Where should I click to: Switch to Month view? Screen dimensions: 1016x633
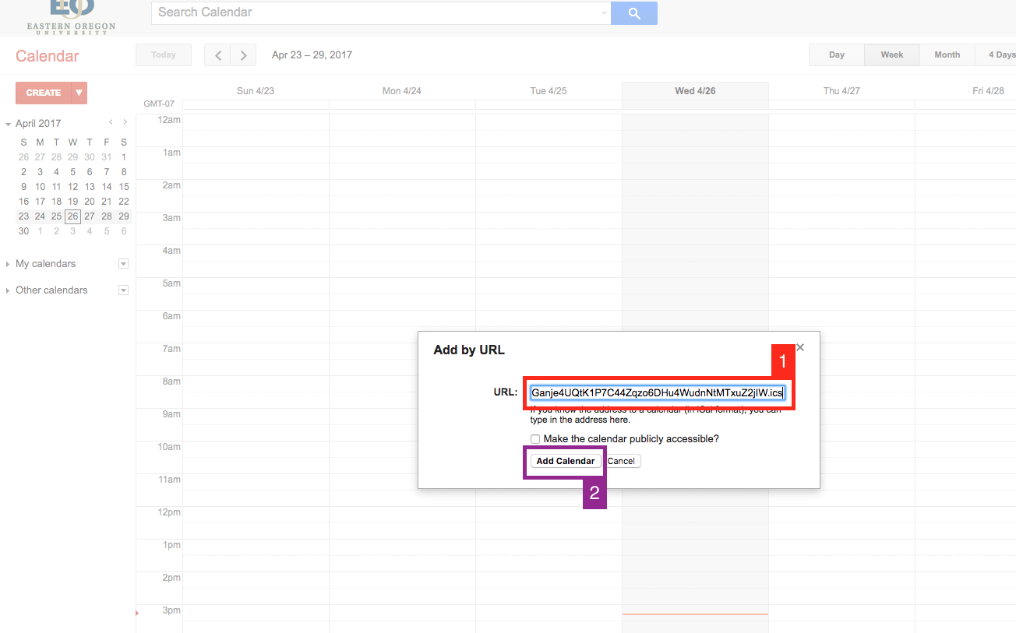pyautogui.click(x=947, y=55)
